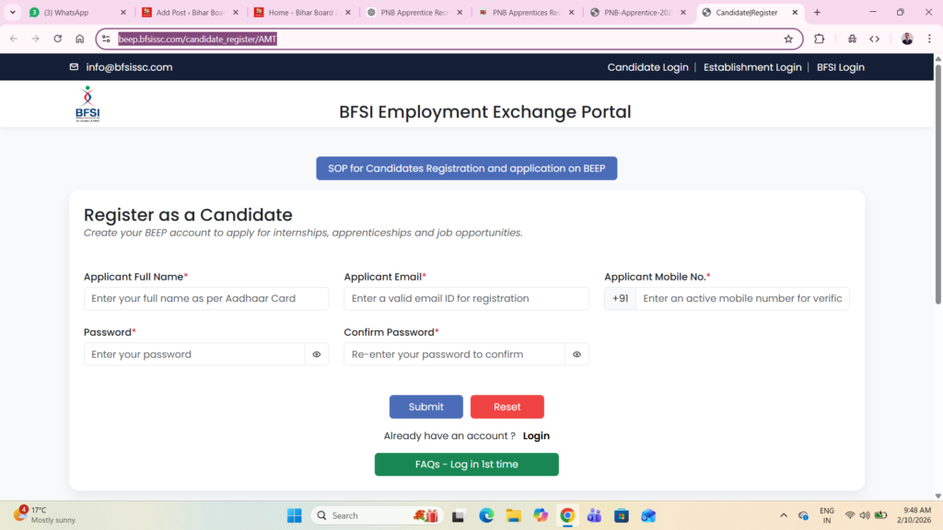Image resolution: width=943 pixels, height=530 pixels.
Task: Show the Confirm Password text
Action: tap(576, 353)
